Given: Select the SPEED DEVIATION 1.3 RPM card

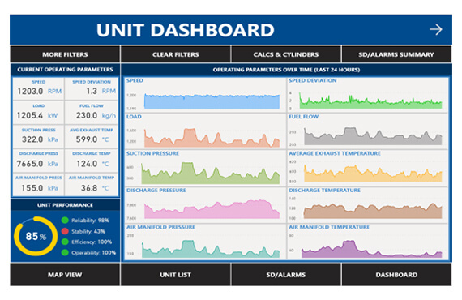Looking at the screenshot, I should (x=92, y=88).
